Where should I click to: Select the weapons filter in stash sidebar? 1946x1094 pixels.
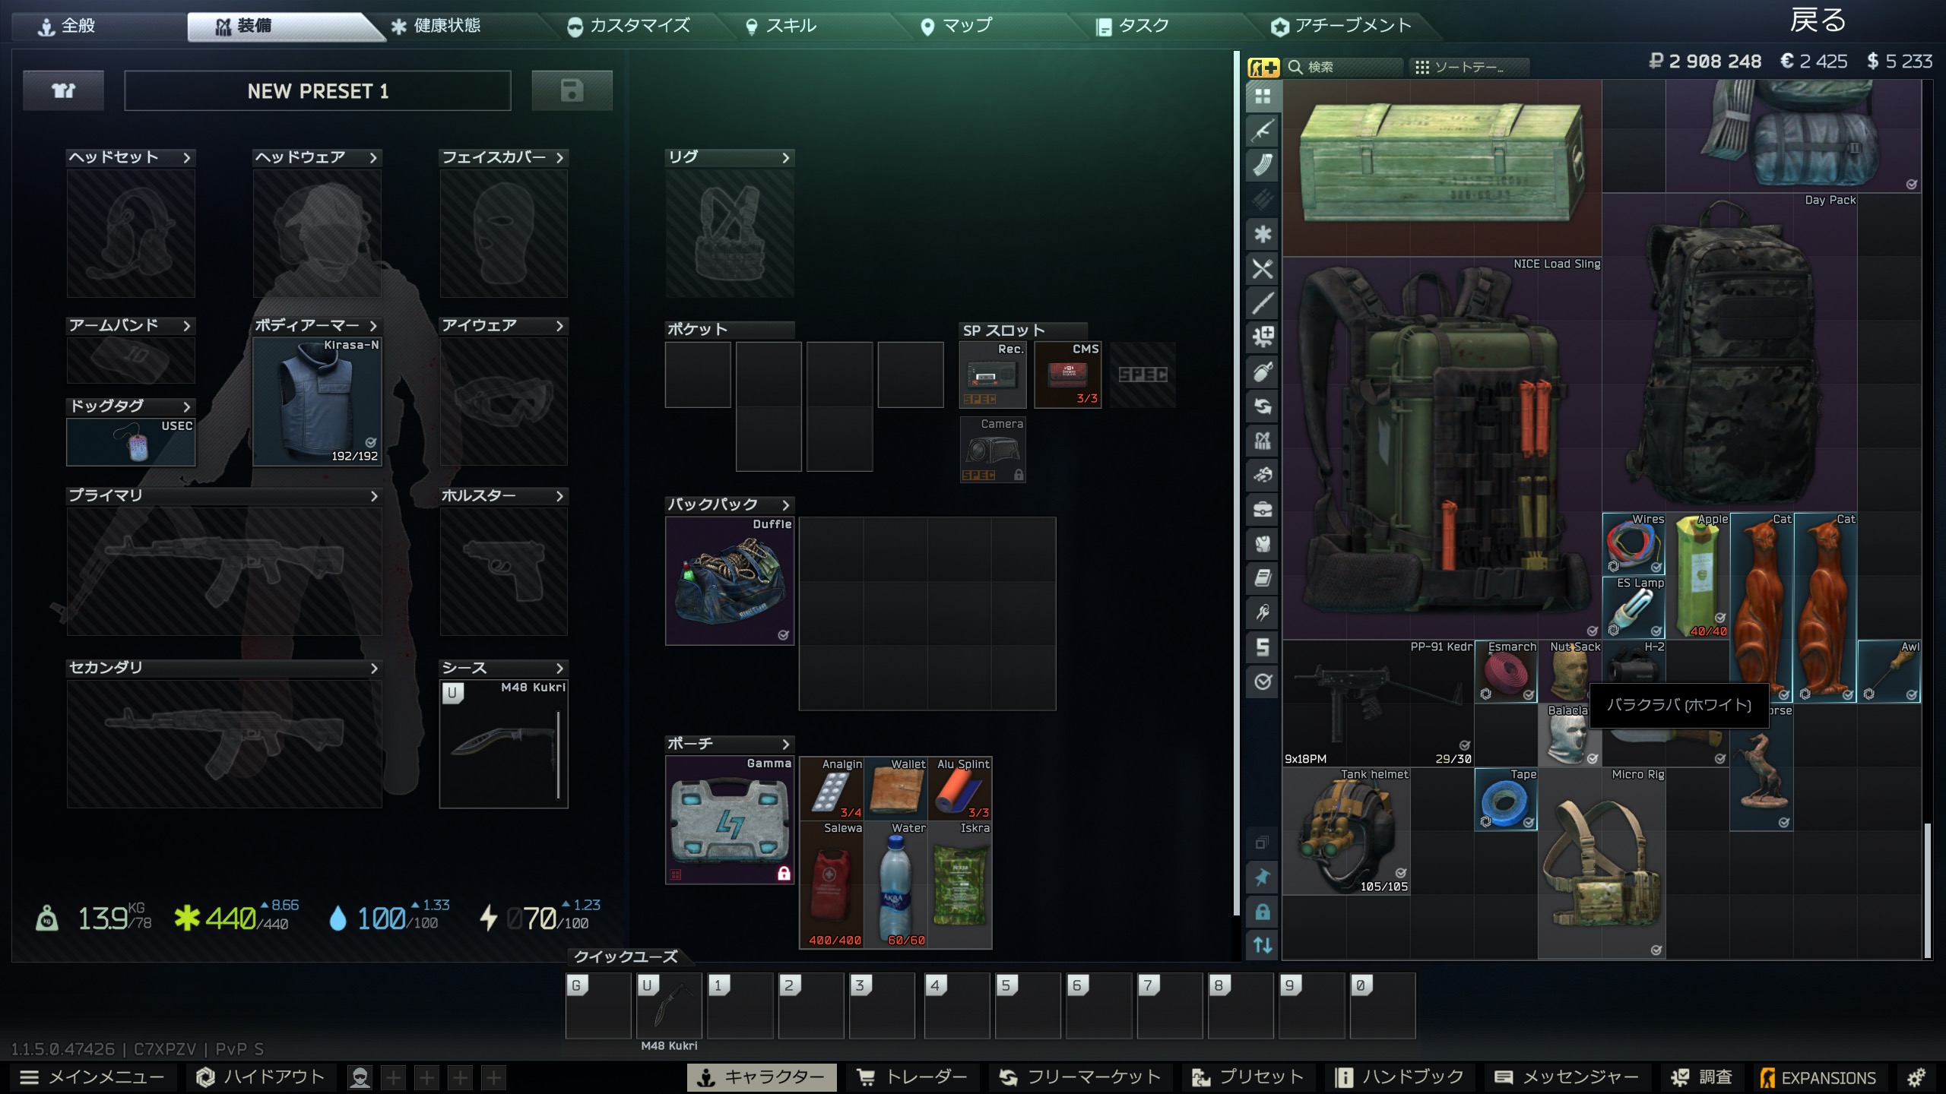(x=1263, y=131)
